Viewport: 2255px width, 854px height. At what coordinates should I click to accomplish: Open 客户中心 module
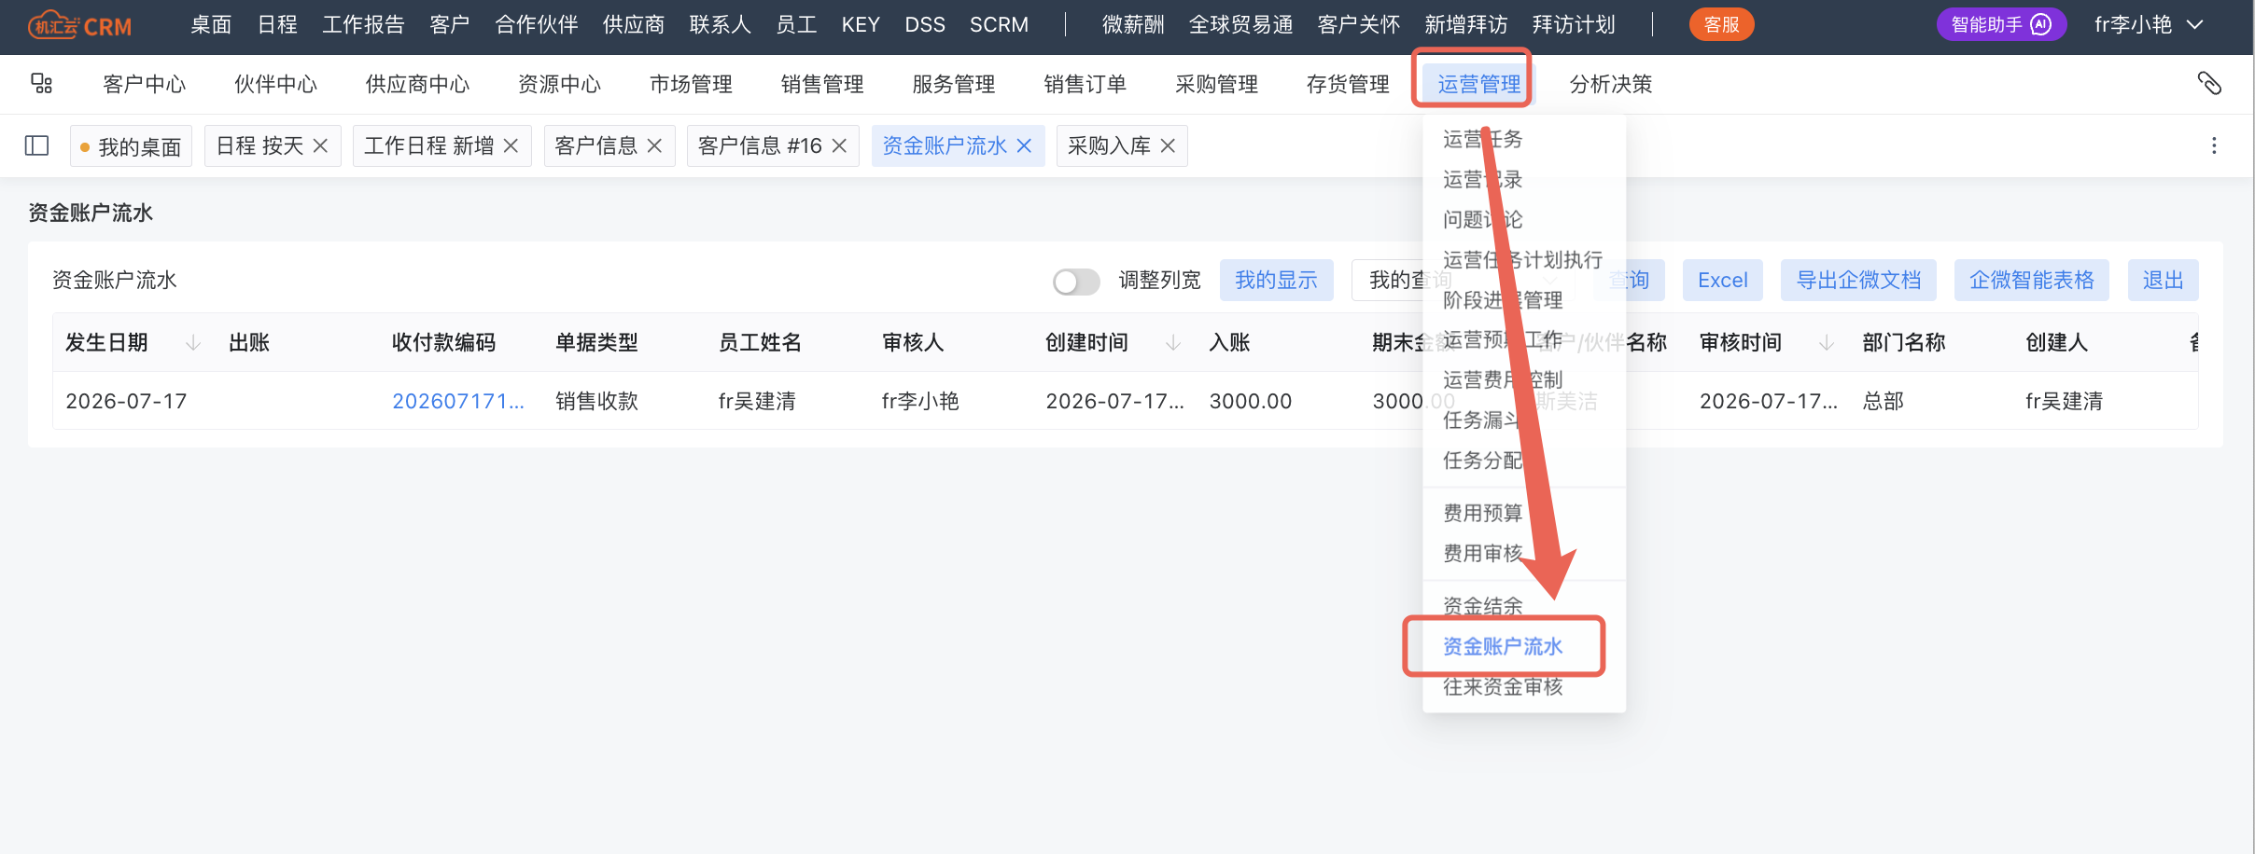[x=144, y=84]
